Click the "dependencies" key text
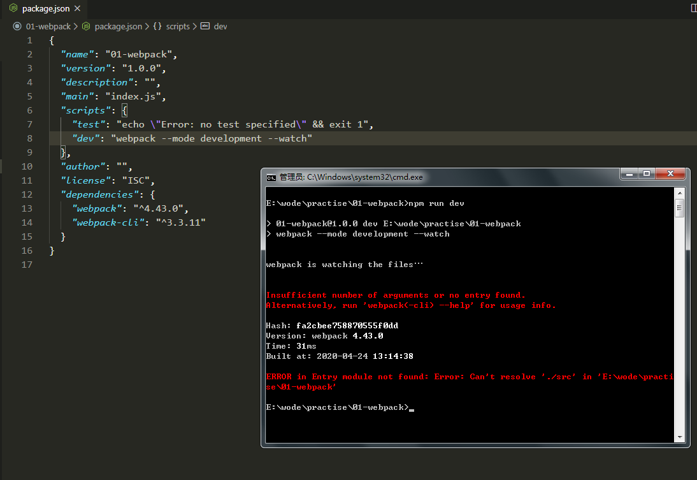The height and width of the screenshot is (480, 697). click(99, 194)
